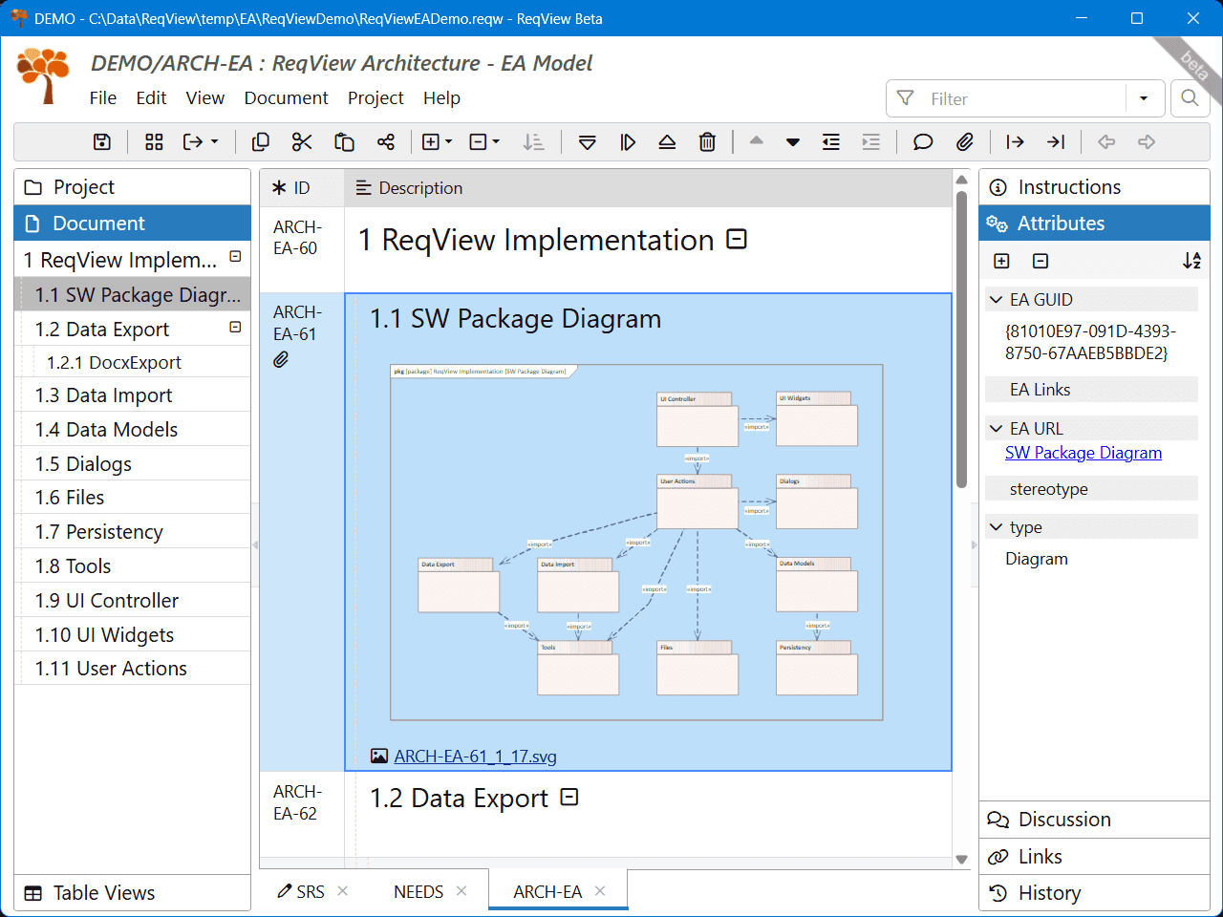Image resolution: width=1223 pixels, height=917 pixels.
Task: Open the SW Package Diagram hyperlink
Action: point(1084,453)
